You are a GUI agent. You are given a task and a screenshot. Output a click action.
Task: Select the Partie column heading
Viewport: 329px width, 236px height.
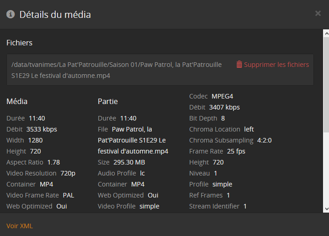108,101
